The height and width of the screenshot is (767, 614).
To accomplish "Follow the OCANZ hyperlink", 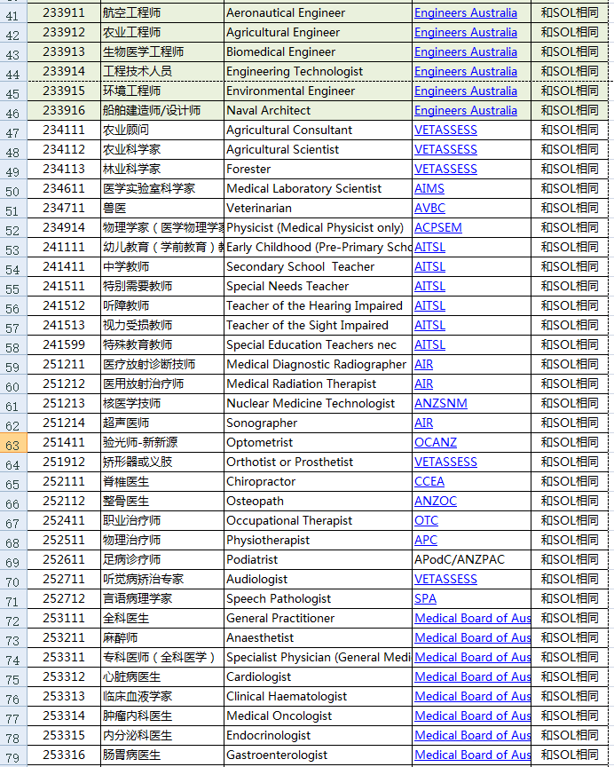I will [436, 443].
